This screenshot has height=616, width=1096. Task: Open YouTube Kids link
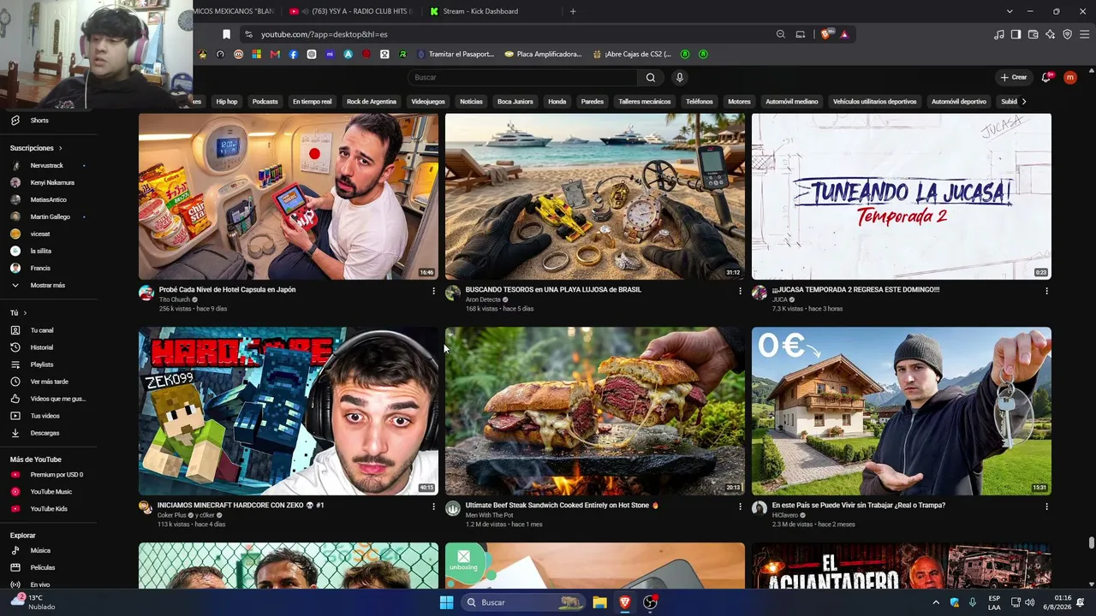pos(49,509)
